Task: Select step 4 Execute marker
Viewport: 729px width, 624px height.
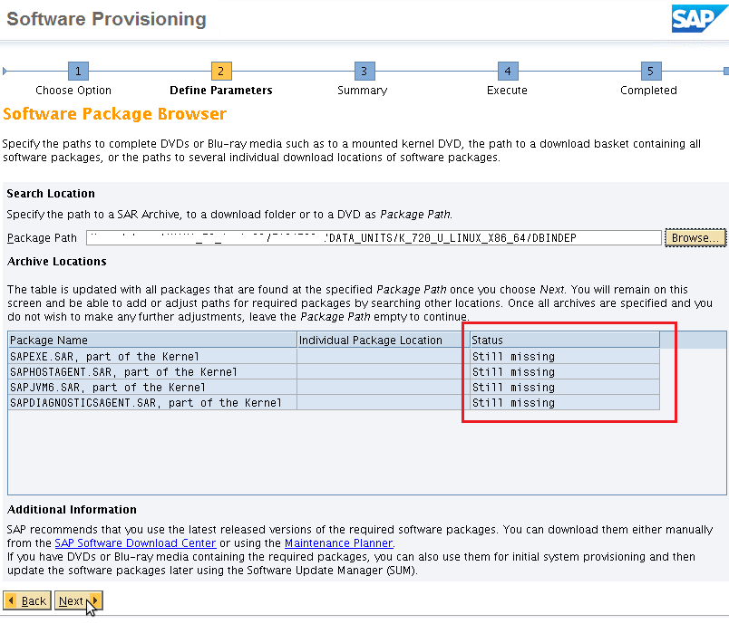Action: 508,71
